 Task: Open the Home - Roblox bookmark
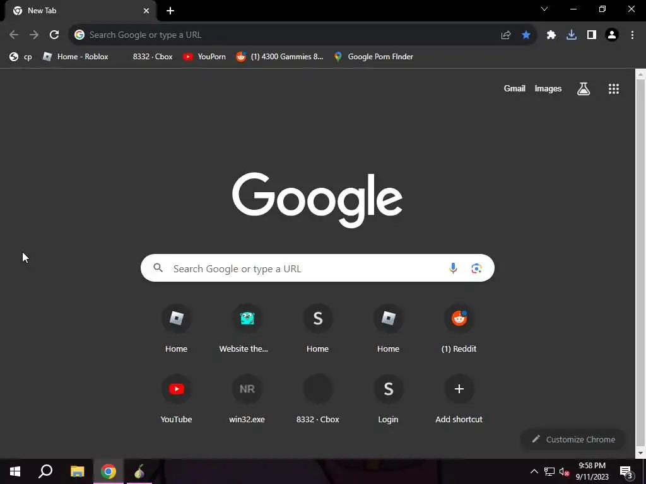pyautogui.click(x=76, y=57)
